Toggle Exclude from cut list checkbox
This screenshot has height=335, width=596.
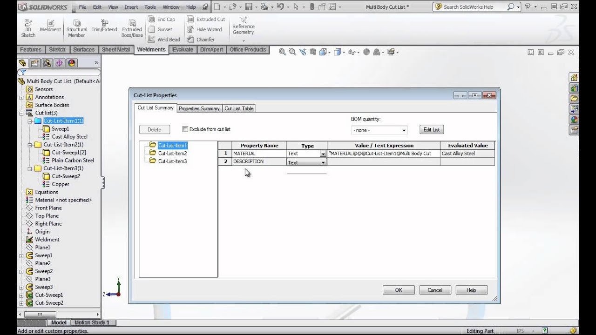click(185, 129)
